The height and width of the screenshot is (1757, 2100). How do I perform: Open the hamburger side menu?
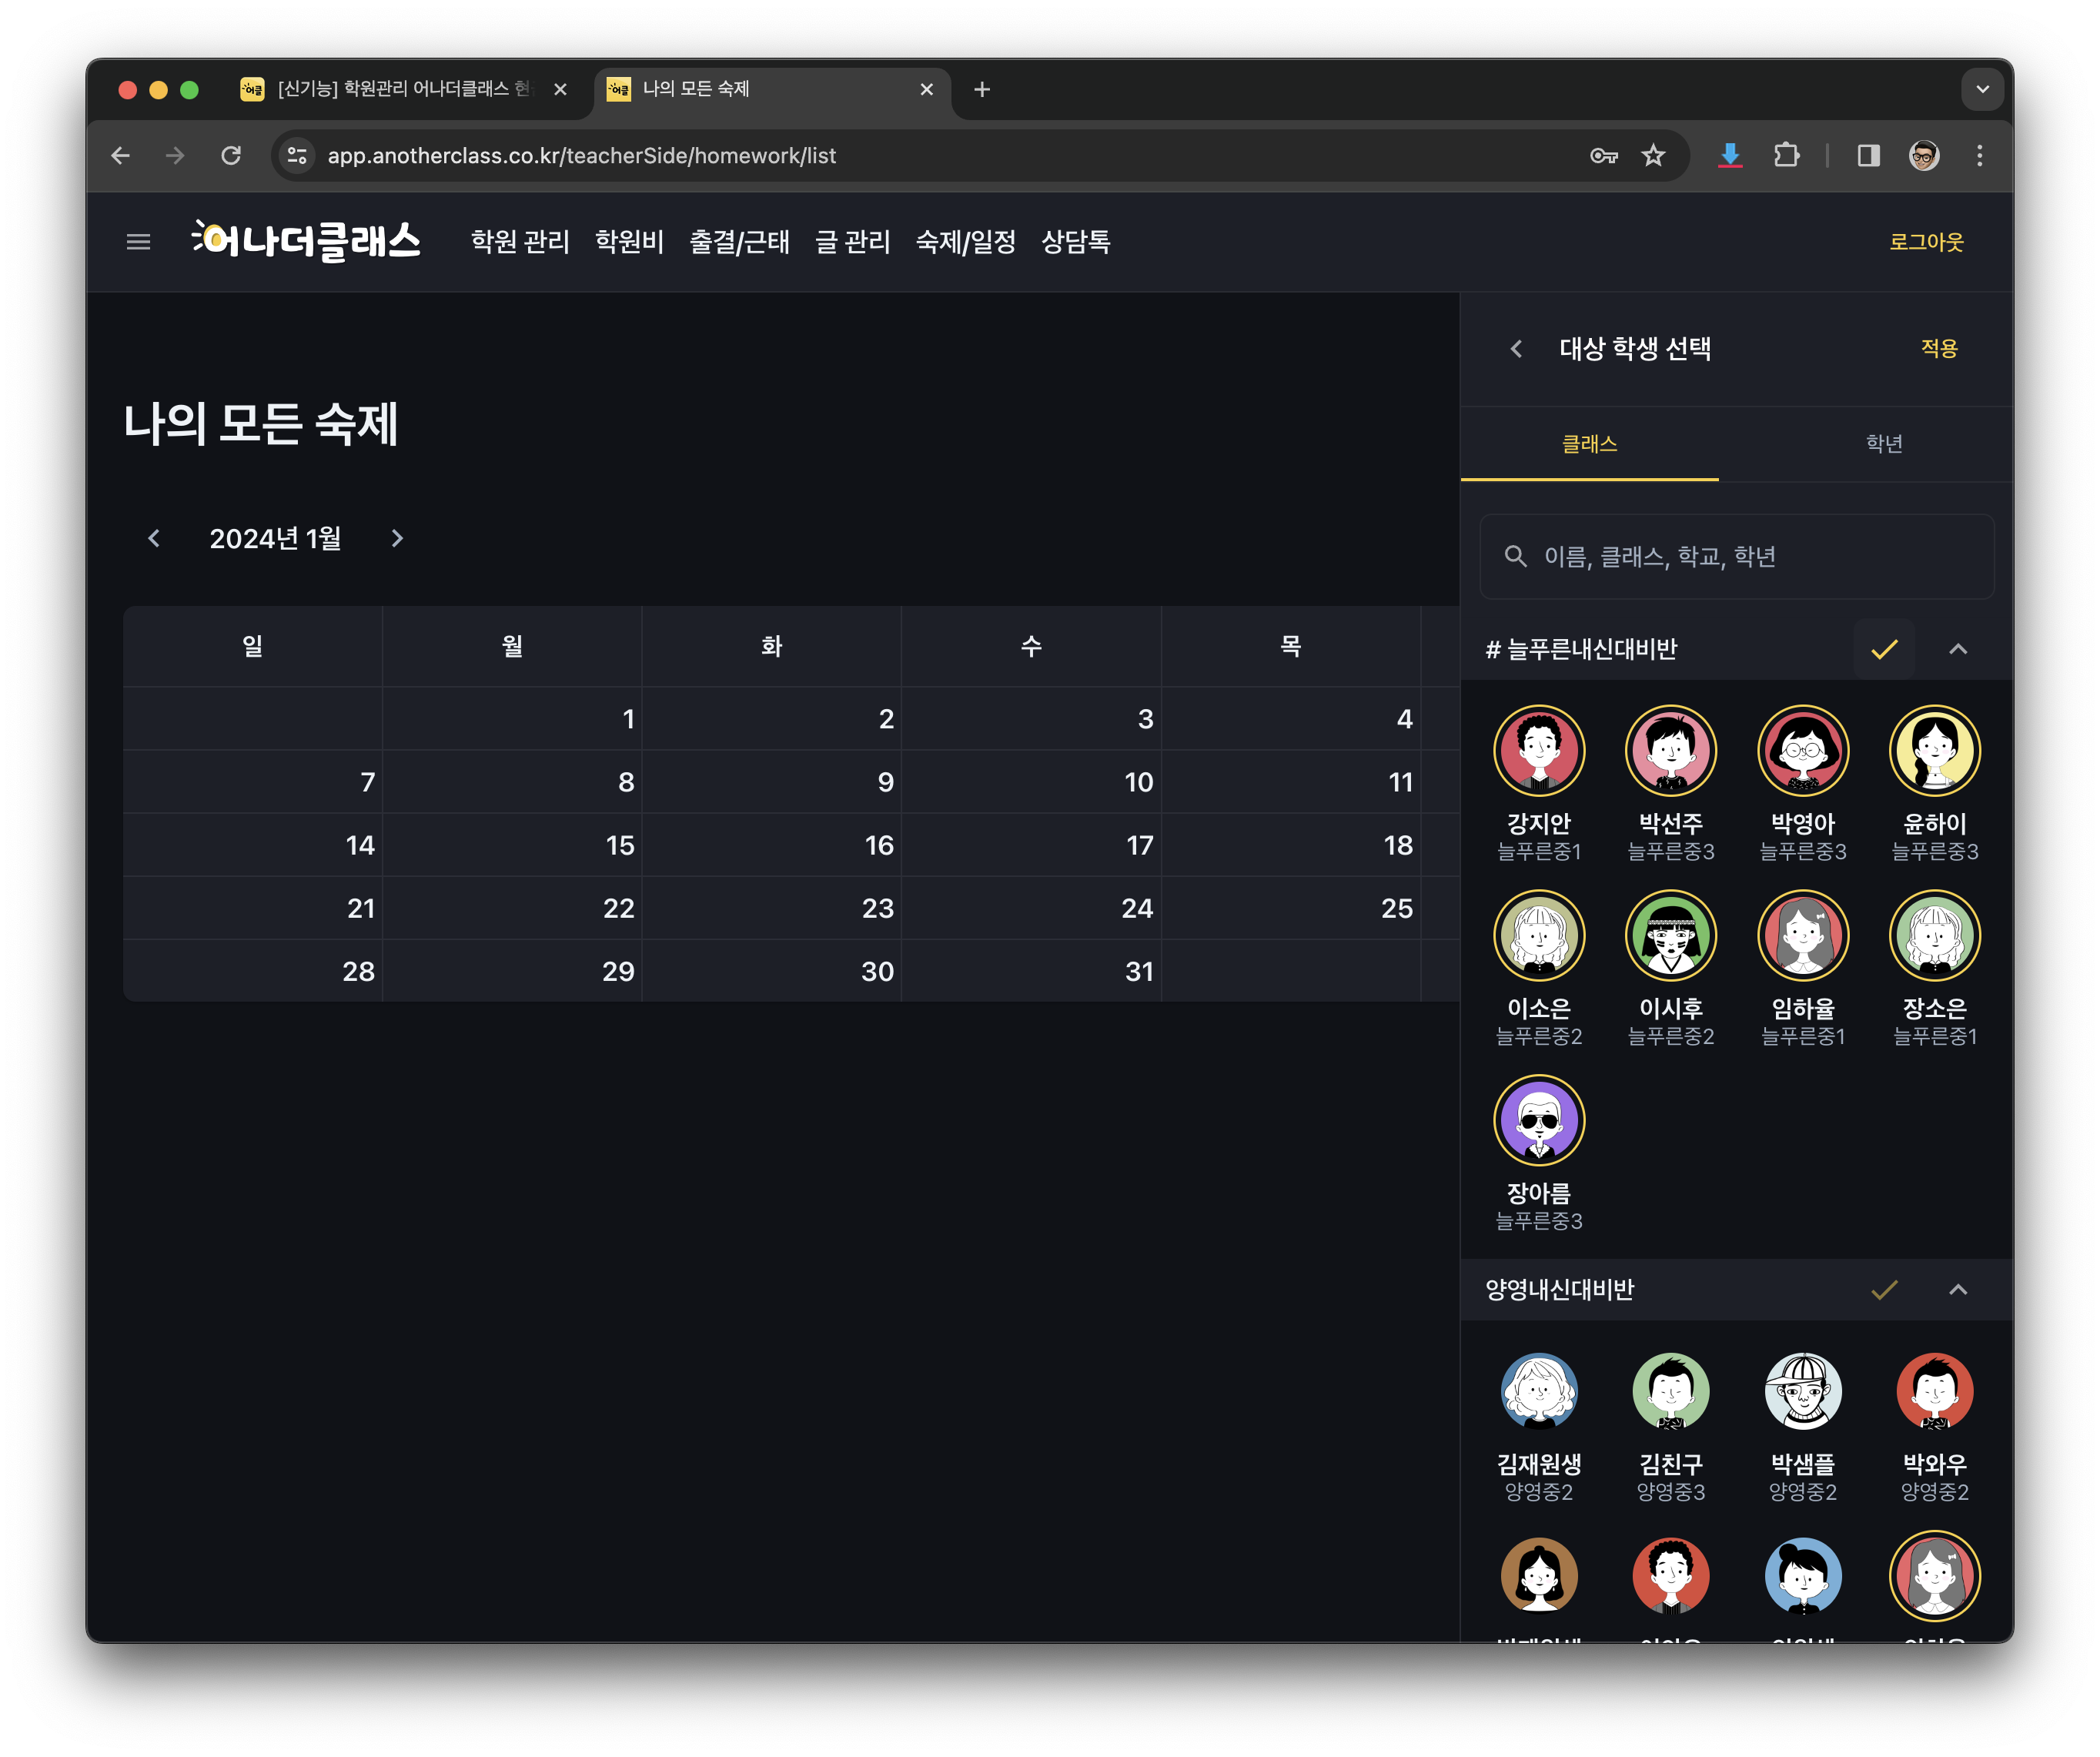pyautogui.click(x=138, y=242)
